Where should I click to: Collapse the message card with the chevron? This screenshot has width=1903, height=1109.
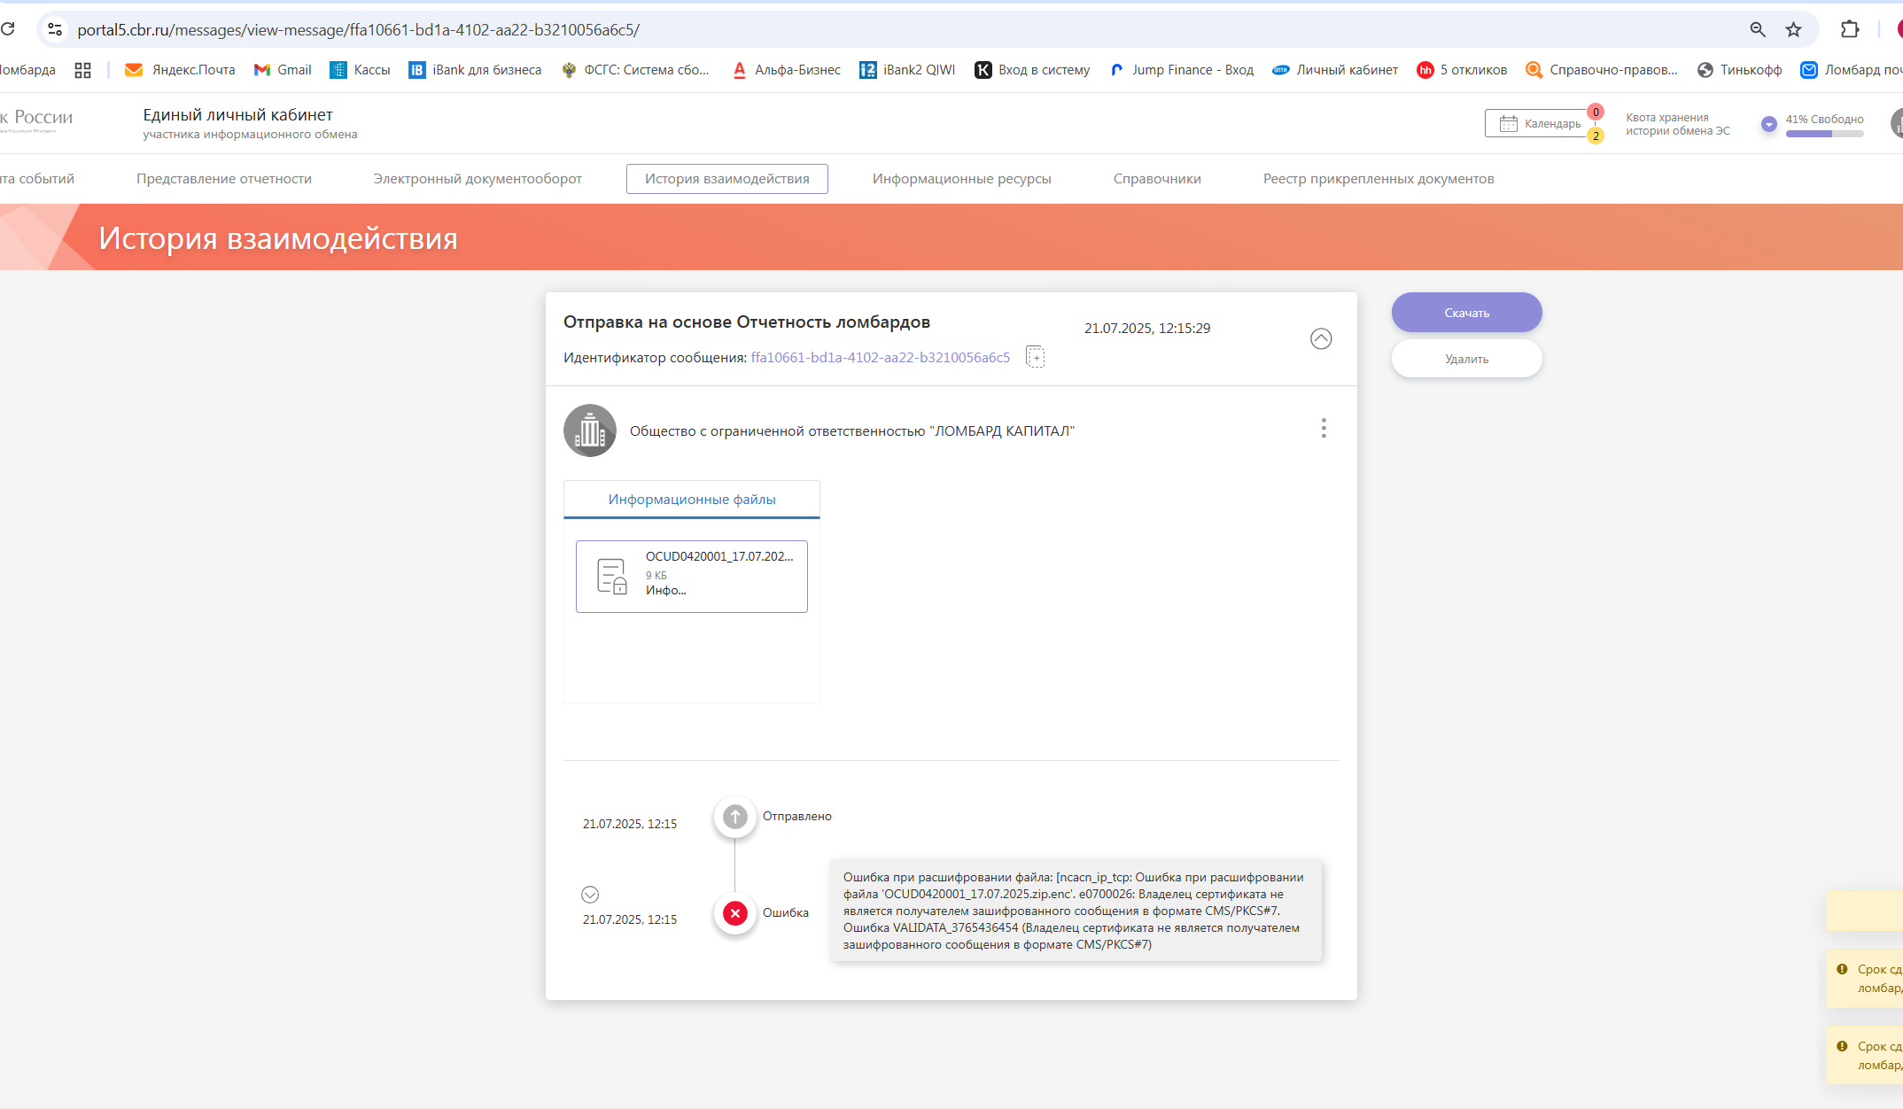[x=1321, y=338]
